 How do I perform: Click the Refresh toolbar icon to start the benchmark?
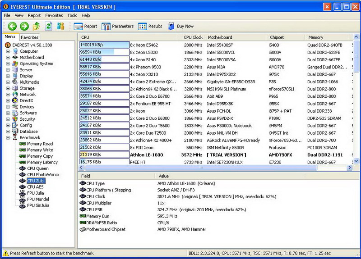pos(49,26)
